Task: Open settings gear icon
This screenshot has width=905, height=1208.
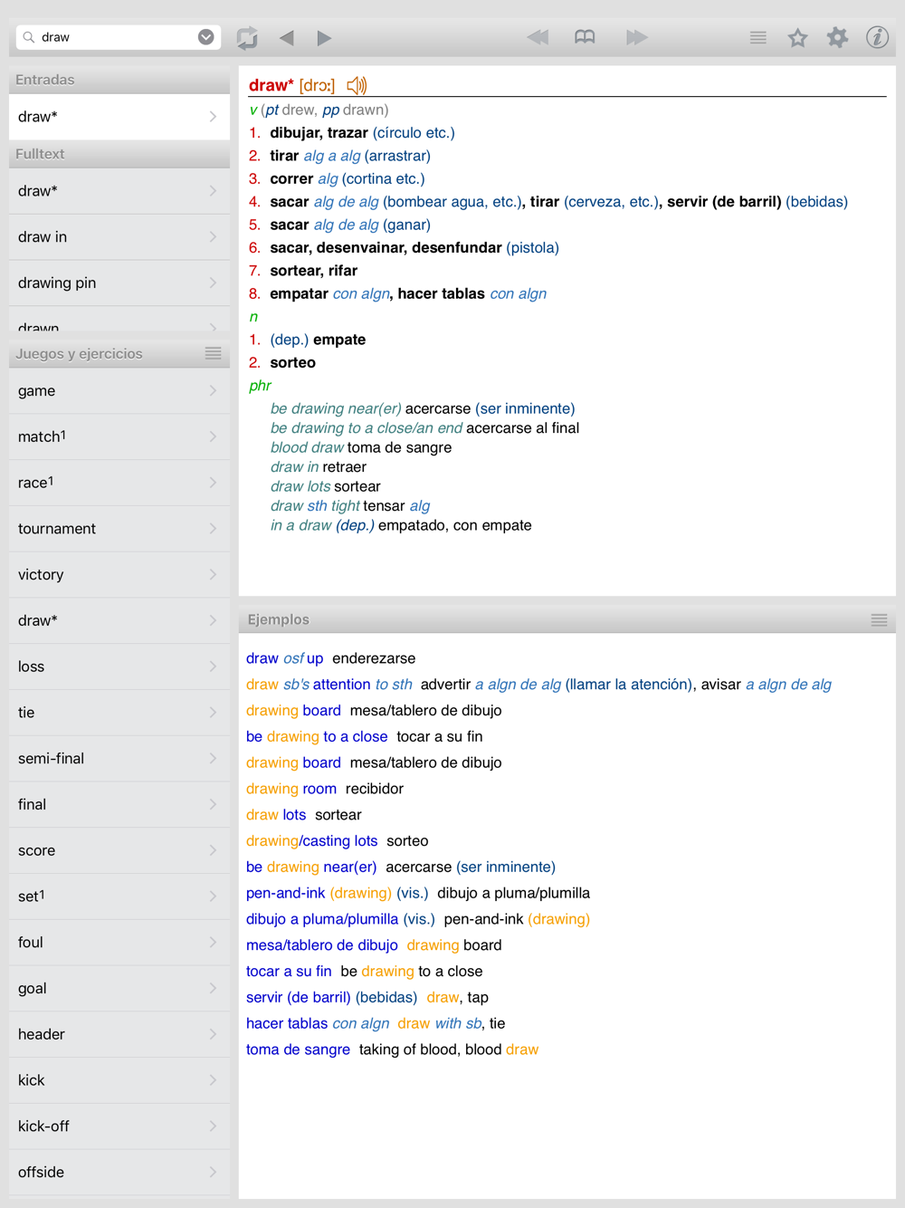Action: click(x=837, y=37)
